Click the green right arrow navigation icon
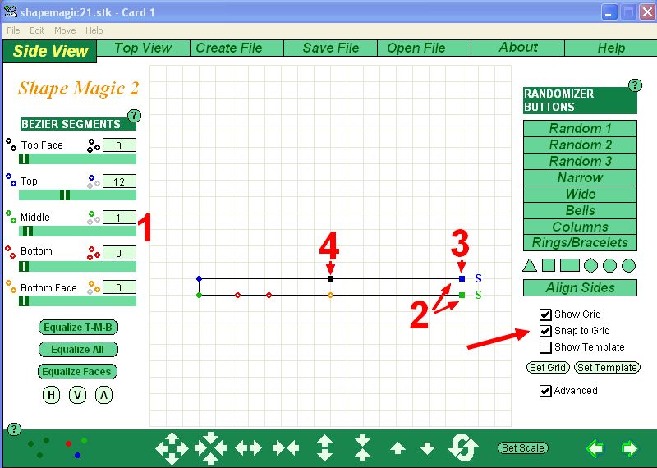This screenshot has width=657, height=468. (629, 449)
